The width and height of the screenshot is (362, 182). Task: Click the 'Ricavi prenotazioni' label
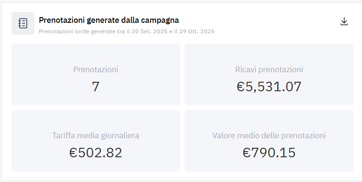pos(269,69)
